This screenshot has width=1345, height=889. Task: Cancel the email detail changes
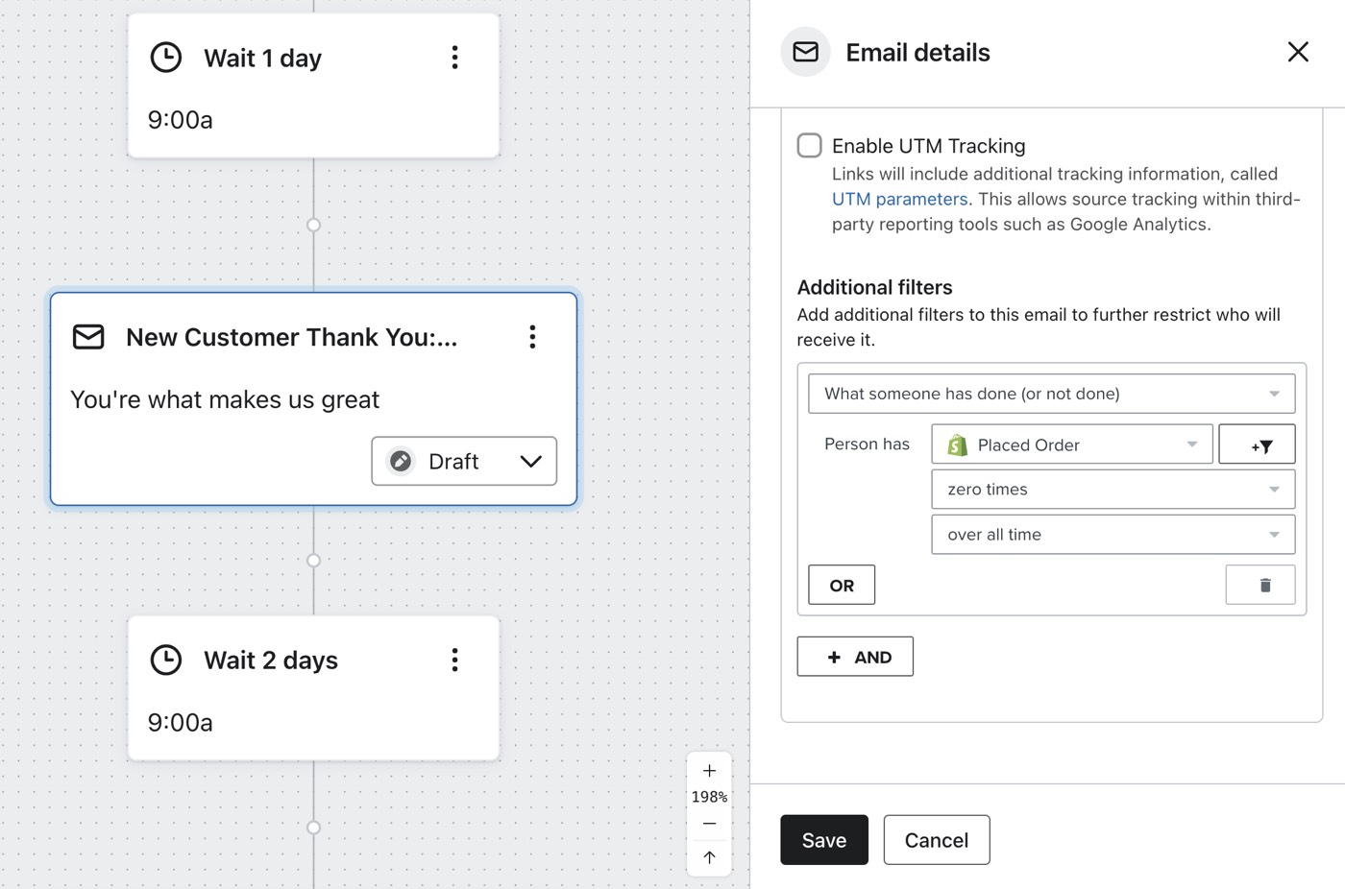(937, 840)
